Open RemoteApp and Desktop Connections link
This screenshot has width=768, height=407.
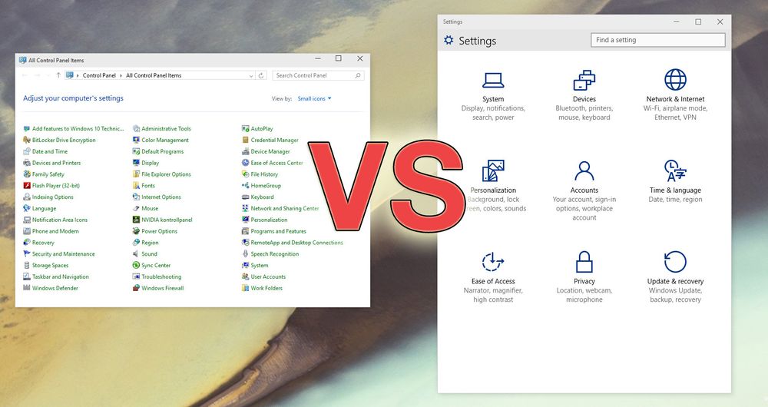pyautogui.click(x=296, y=243)
